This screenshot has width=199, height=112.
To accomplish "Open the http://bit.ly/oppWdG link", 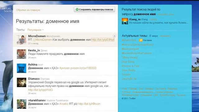I will point(40,90).
